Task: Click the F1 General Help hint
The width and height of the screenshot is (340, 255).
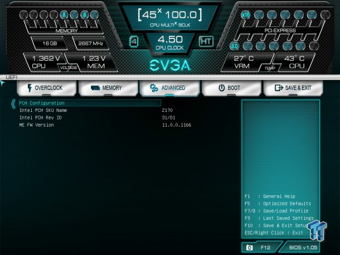Action: [x=270, y=196]
